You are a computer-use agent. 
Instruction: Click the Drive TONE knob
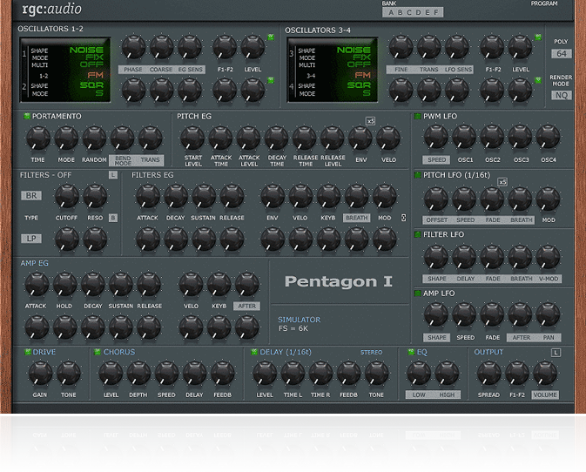[69, 373]
